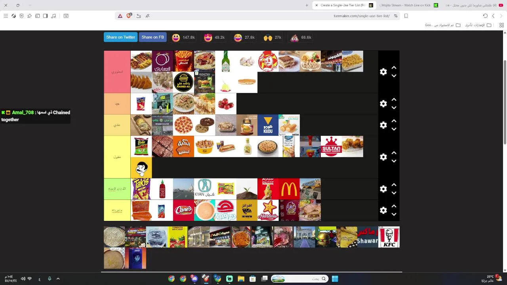Move the Hardee's tier row down

pyautogui.click(x=394, y=215)
